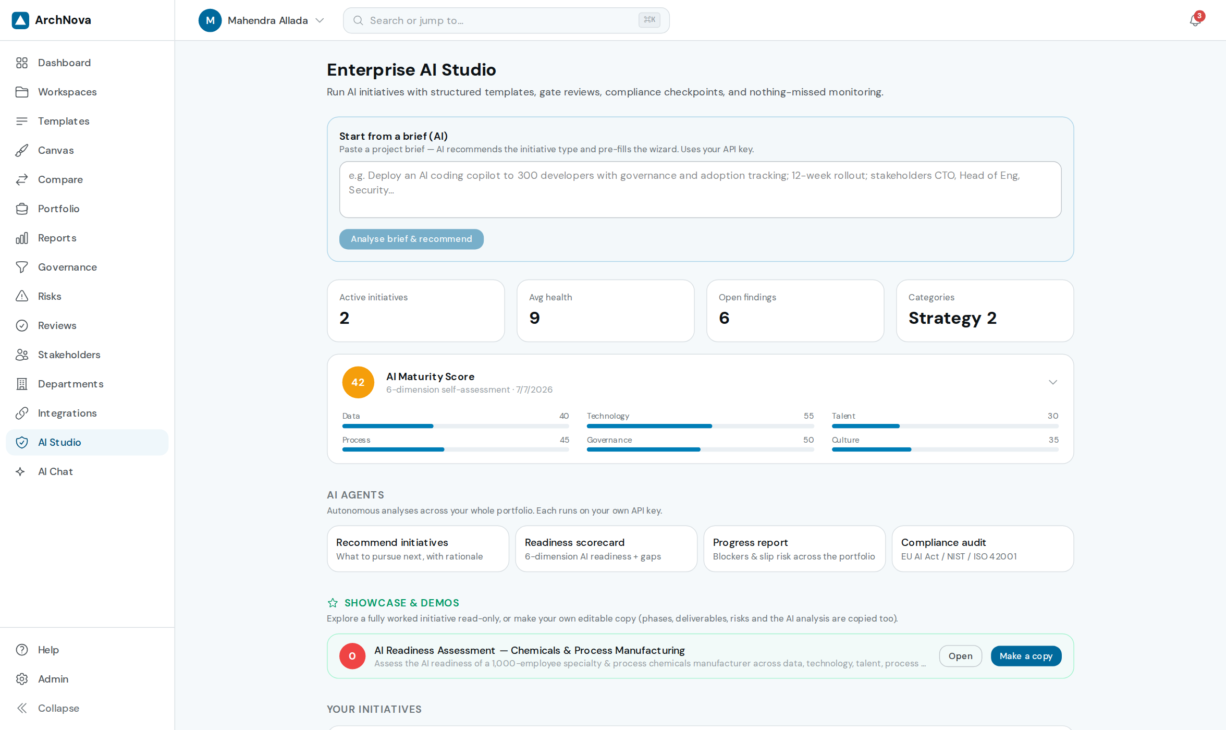Click the Data maturity progress bar
This screenshot has width=1226, height=730.
coord(456,426)
